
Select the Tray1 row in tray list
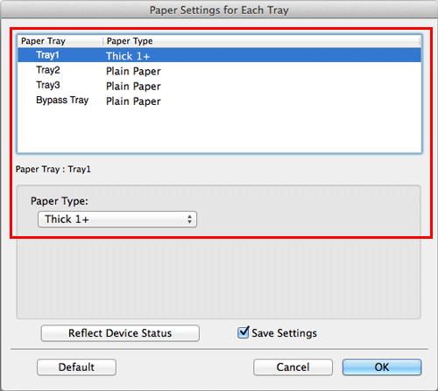(219, 55)
